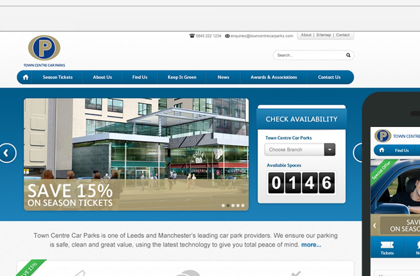Open Awards & Associations menu item

coord(274,77)
